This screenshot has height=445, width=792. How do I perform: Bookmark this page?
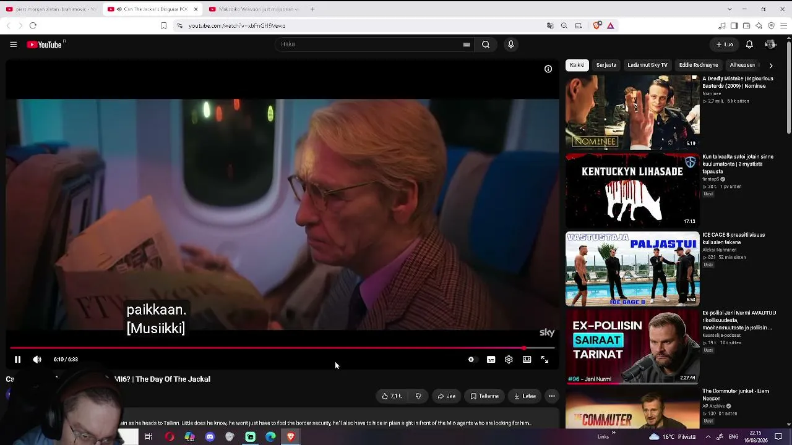tap(163, 26)
